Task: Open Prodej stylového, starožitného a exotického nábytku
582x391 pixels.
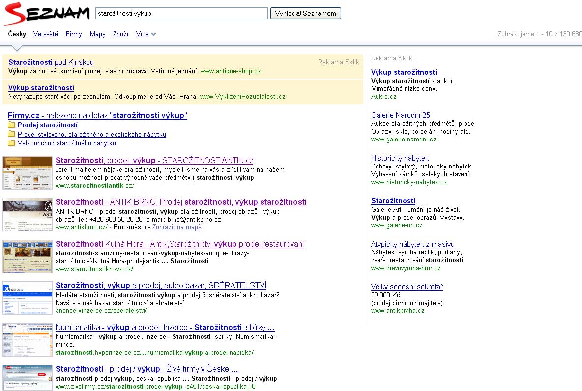Action: [92, 134]
